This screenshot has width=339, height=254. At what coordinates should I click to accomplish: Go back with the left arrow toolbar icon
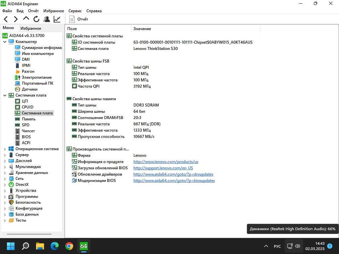point(6,19)
